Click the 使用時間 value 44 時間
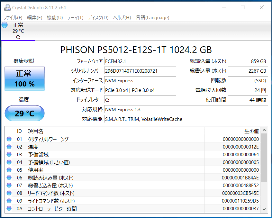 click(x=248, y=100)
